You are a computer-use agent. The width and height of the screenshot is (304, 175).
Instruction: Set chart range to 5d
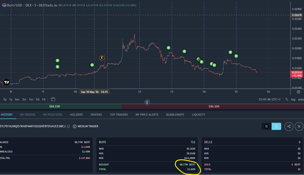37,99
